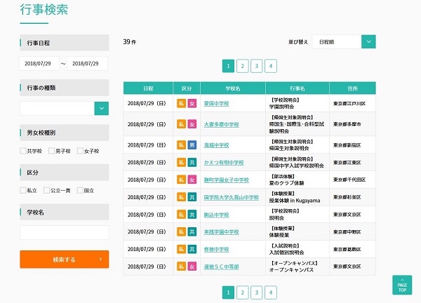The width and height of the screenshot is (421, 303).
Task: Enable the 女子校 filter checkbox
Action: 80,151
